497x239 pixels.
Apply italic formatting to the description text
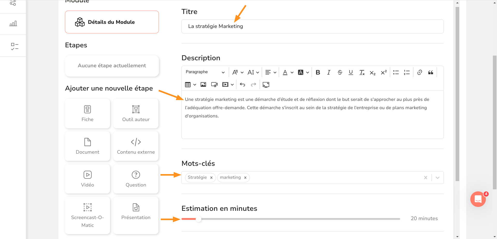coord(329,72)
